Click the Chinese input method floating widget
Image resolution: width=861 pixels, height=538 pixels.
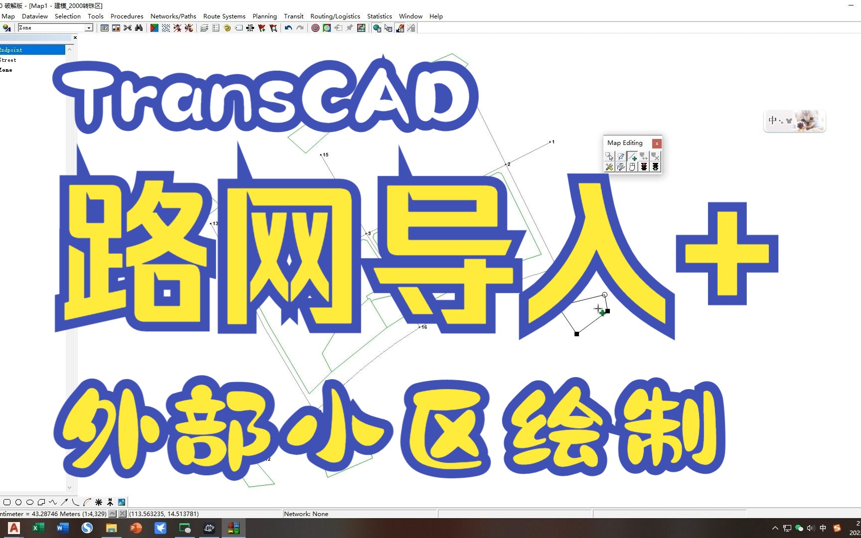(x=794, y=121)
